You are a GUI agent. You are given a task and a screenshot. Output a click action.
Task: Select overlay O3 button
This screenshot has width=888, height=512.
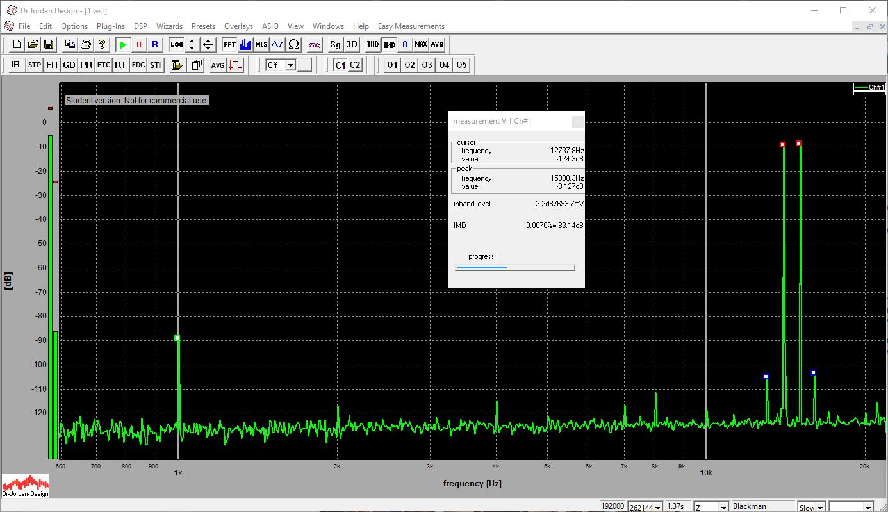pyautogui.click(x=427, y=65)
